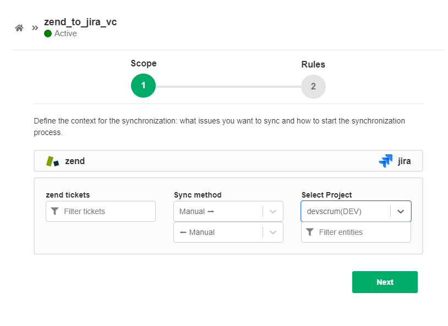Click the Next button

pyautogui.click(x=385, y=282)
